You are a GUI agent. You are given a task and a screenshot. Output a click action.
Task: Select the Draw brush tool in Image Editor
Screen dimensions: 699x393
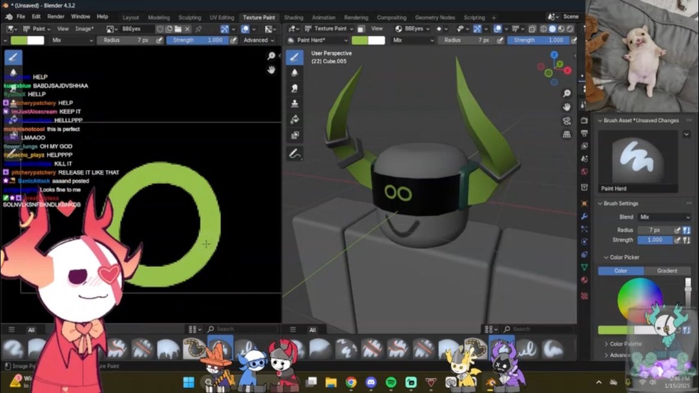click(13, 57)
